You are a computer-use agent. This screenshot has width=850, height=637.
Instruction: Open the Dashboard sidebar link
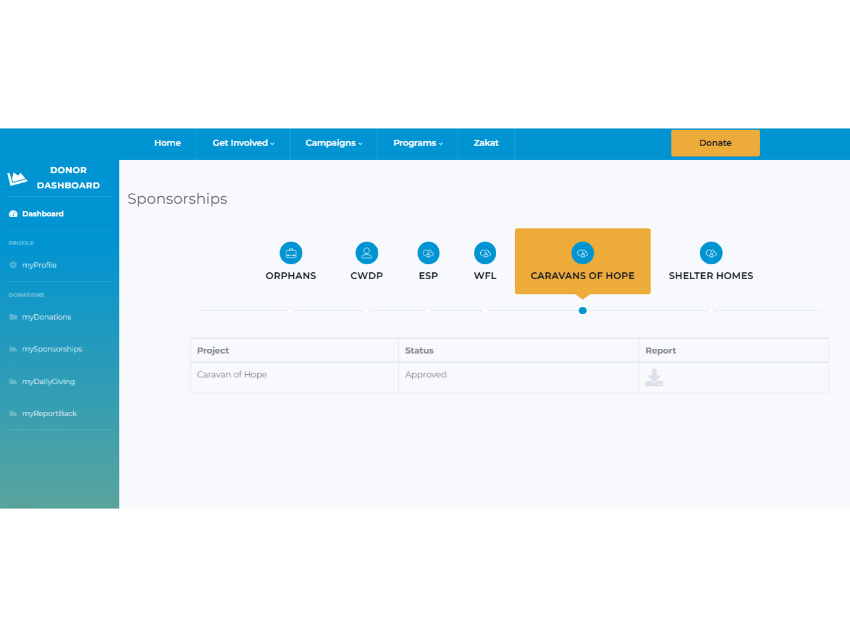point(43,214)
